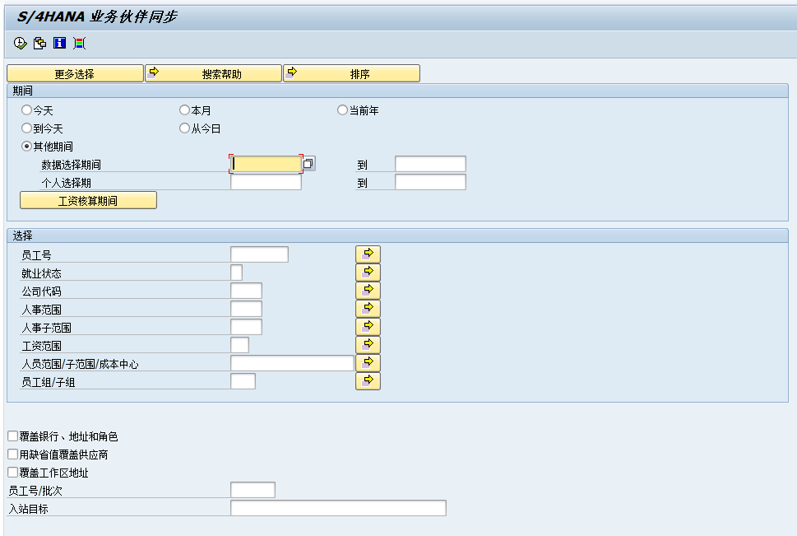Image resolution: width=797 pixels, height=536 pixels.
Task: Open multiple selection for 员工组/子组
Action: pos(367,380)
